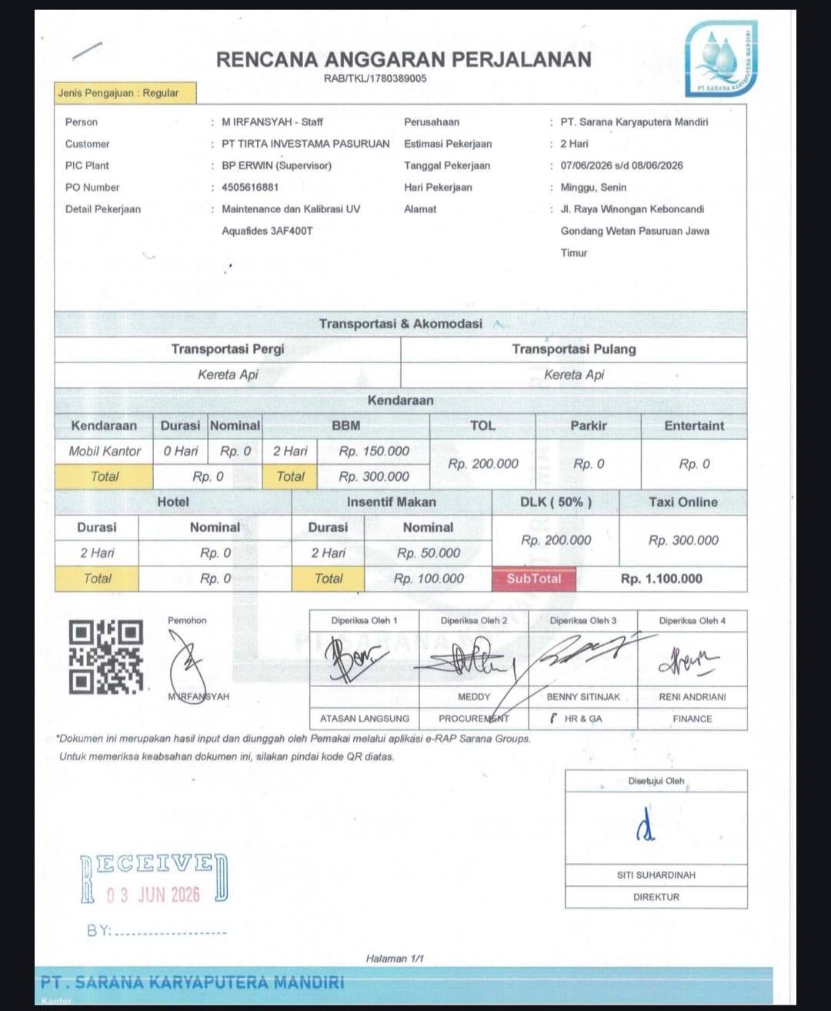
Task: Click address 'Jl. Raya Winongan Keboncandi'
Action: click(632, 209)
